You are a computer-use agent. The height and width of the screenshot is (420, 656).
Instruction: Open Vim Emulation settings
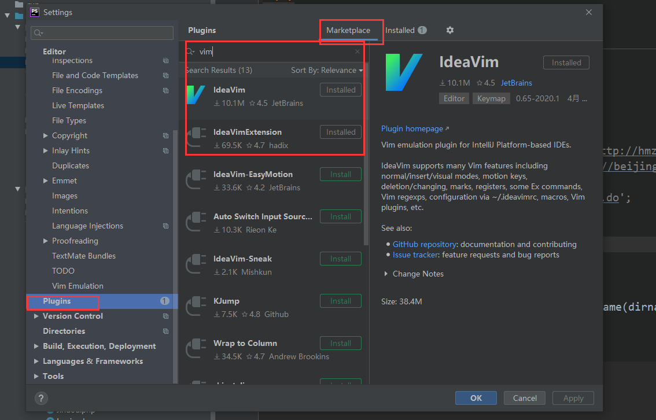pos(78,286)
